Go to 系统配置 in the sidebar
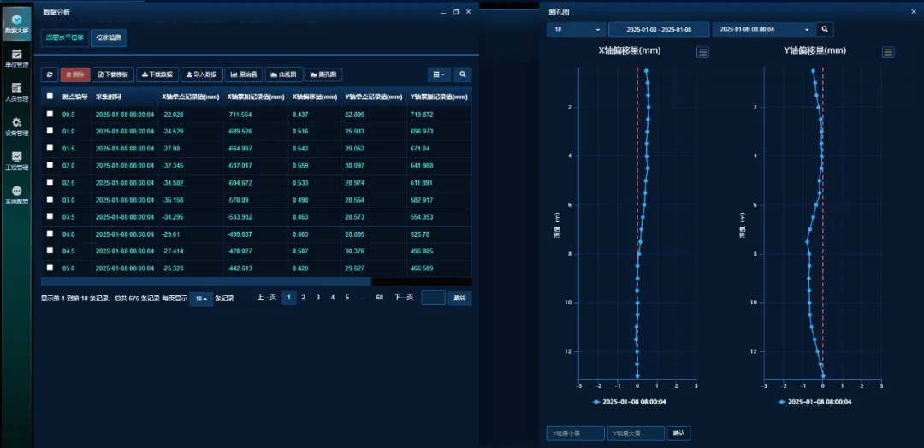 [16, 195]
